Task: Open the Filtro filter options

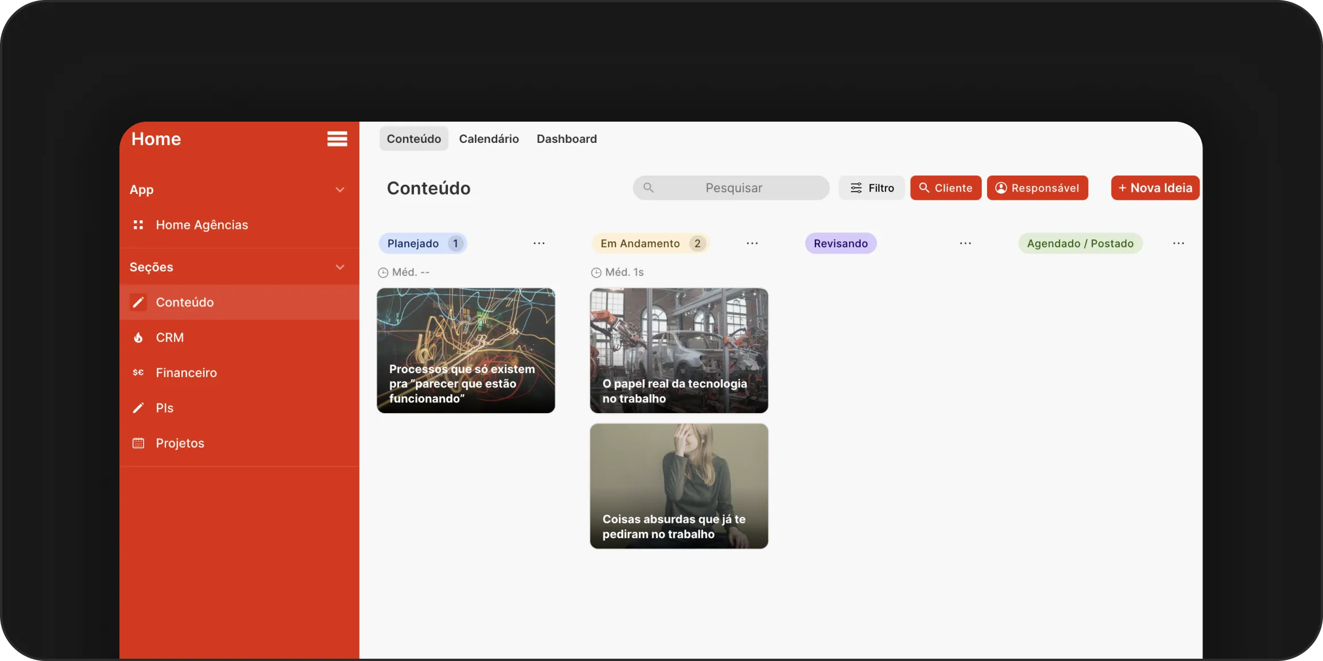Action: click(x=871, y=188)
